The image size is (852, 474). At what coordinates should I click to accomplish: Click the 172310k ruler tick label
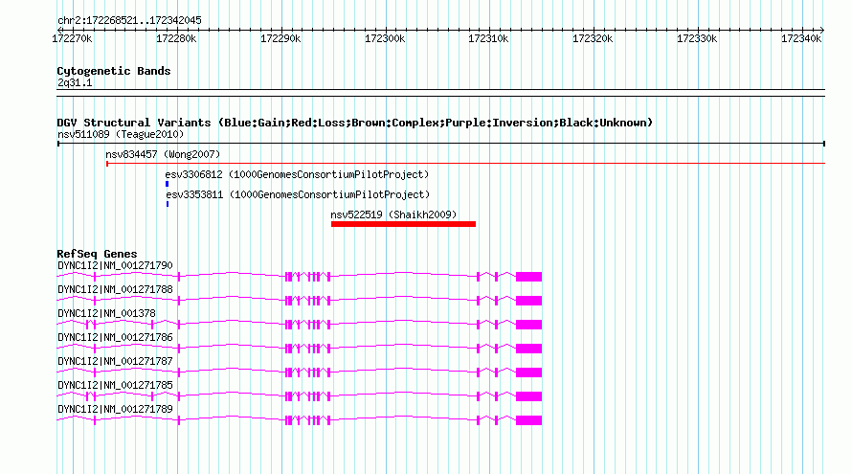488,39
